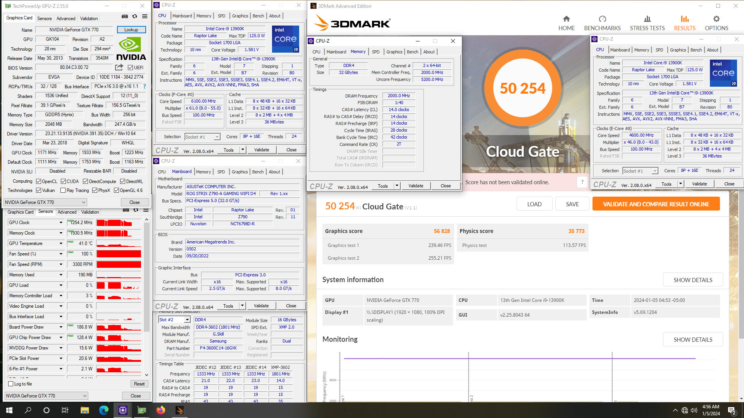Click GPU Load sensor graph
744x418 pixels.
coord(119,285)
